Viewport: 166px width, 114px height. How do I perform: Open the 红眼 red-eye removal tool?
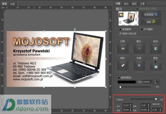pos(123,48)
